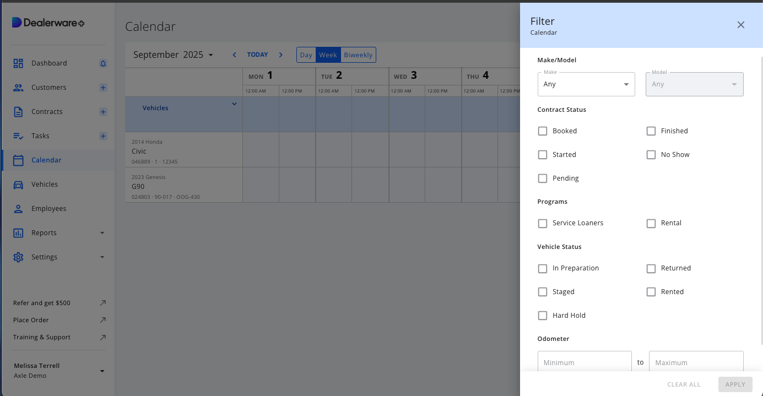763x396 pixels.
Task: Check Staged vehicle status
Action: 543,292
